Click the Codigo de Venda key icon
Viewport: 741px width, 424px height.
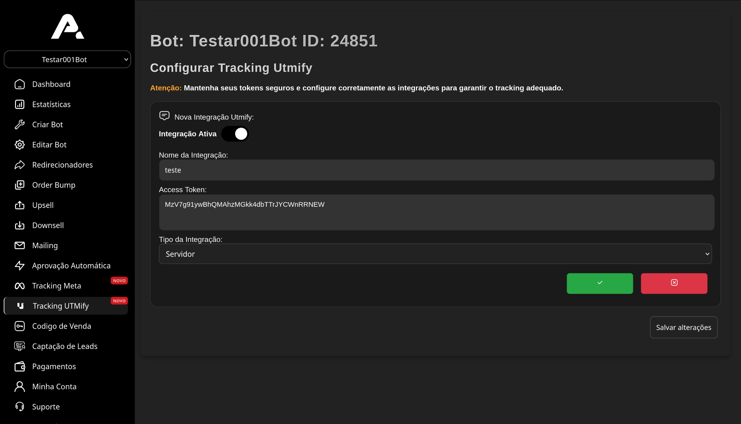pyautogui.click(x=19, y=326)
